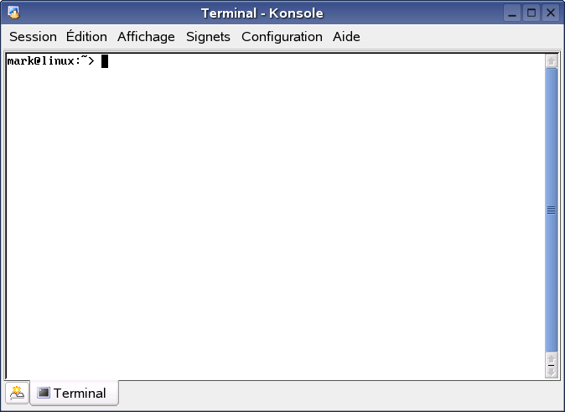Click the vertical scrollbar thumb
The width and height of the screenshot is (565, 412).
tap(552, 210)
